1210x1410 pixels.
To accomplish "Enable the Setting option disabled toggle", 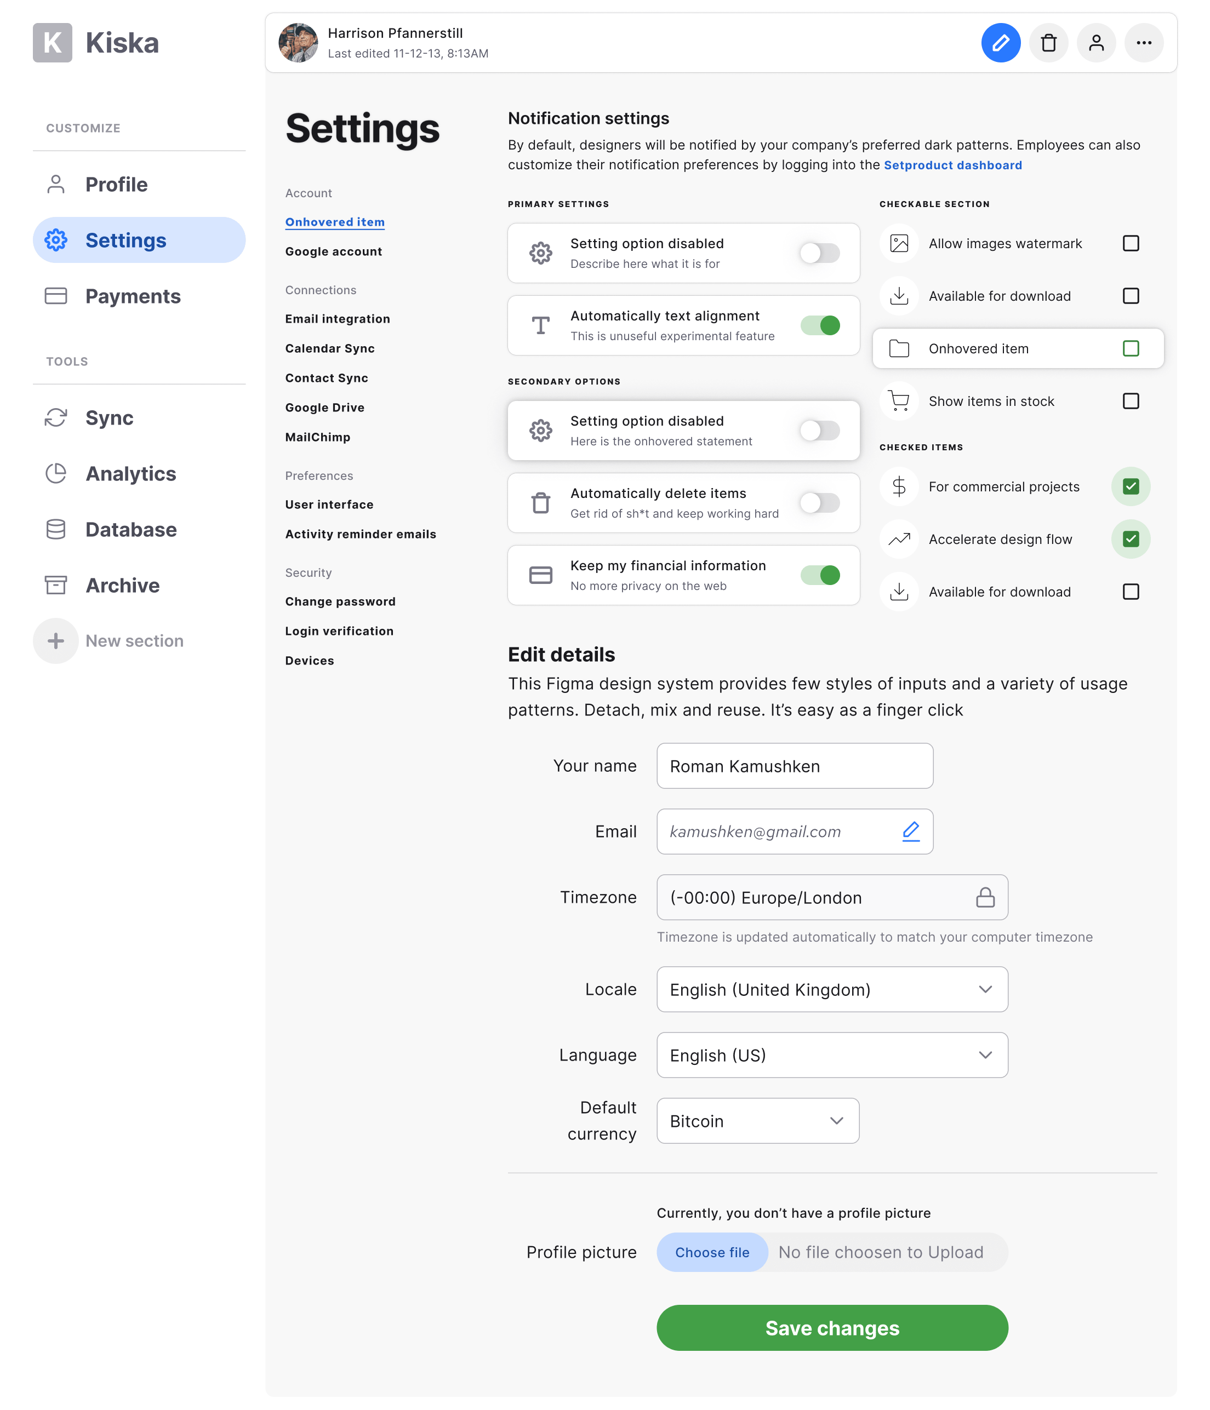I will pyautogui.click(x=820, y=253).
